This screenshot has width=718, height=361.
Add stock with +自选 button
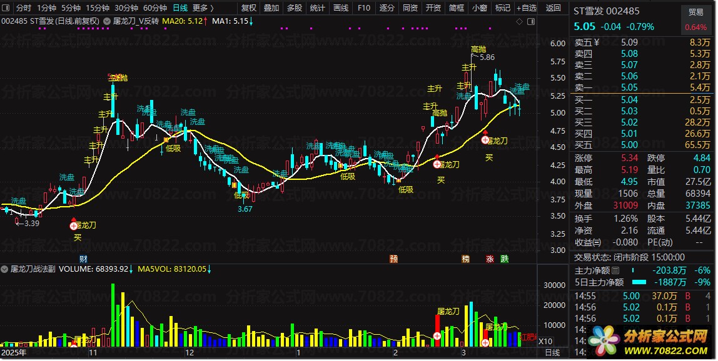point(525,8)
